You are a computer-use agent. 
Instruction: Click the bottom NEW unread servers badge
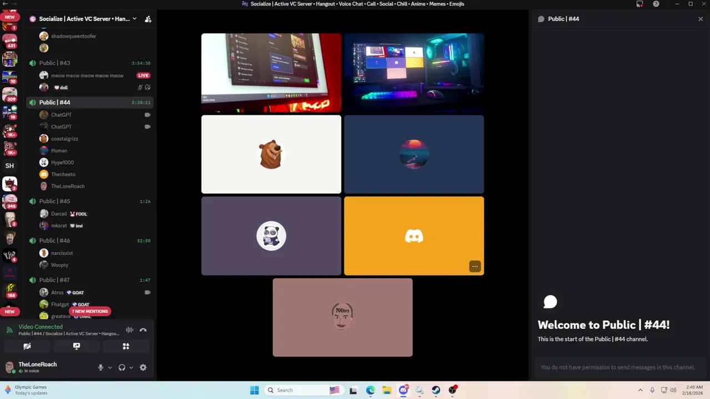9,312
